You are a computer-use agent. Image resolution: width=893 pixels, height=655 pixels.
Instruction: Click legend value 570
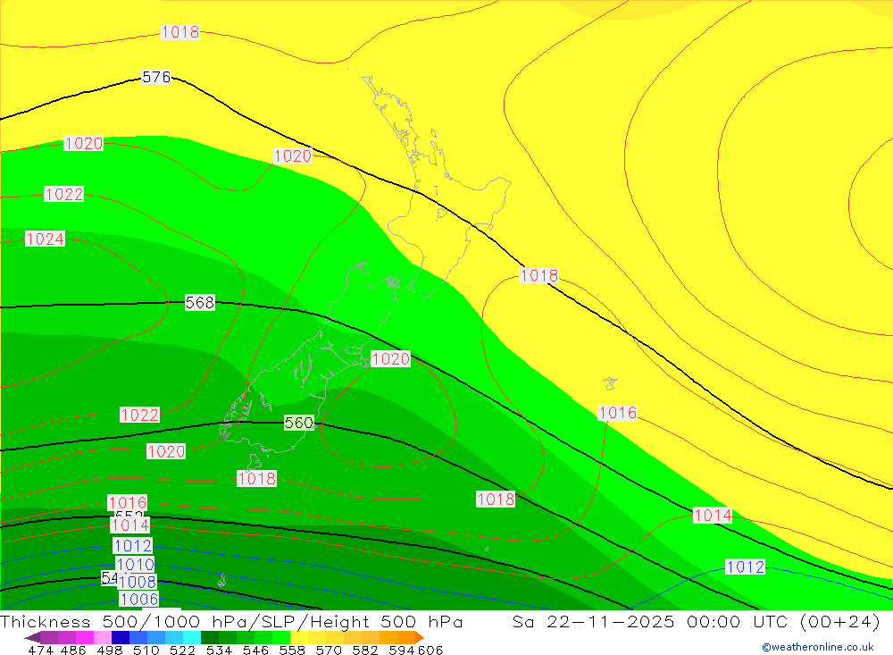(x=329, y=650)
